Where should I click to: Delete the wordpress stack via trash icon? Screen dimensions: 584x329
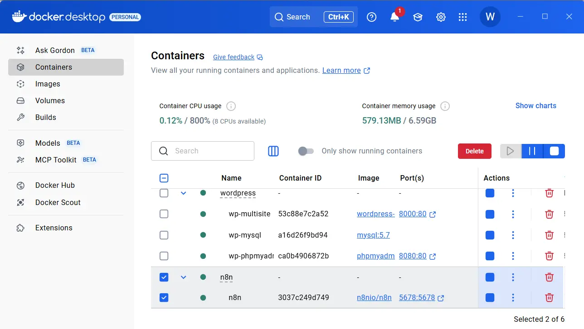tap(549, 193)
